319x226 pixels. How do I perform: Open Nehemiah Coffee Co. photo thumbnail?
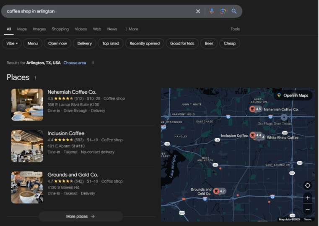[x=27, y=105]
